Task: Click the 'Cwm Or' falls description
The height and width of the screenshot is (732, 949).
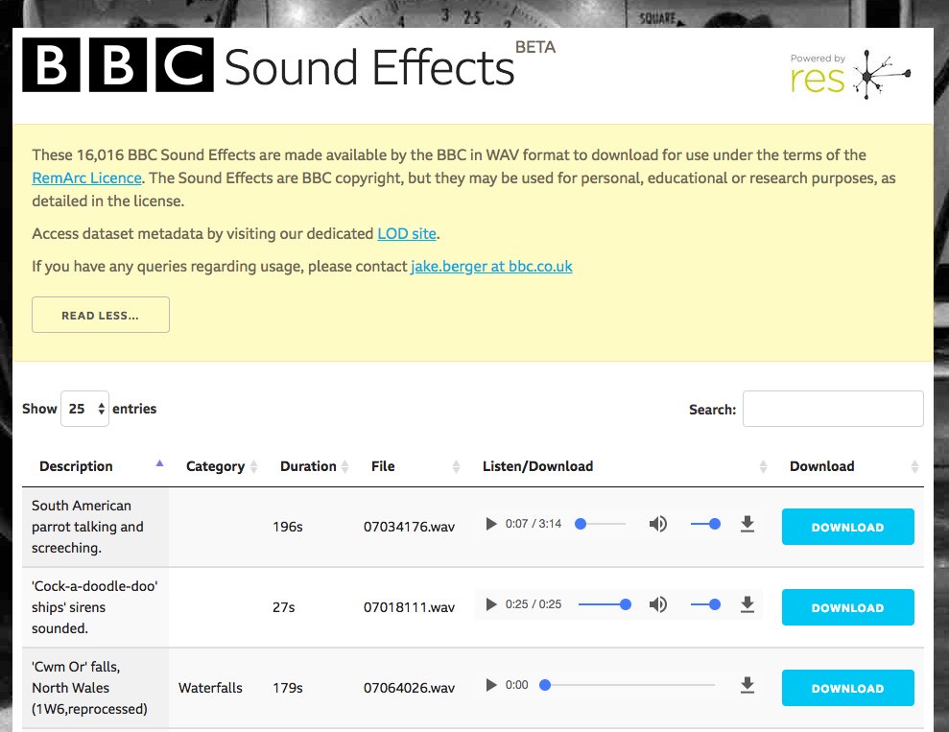Action: 89,688
